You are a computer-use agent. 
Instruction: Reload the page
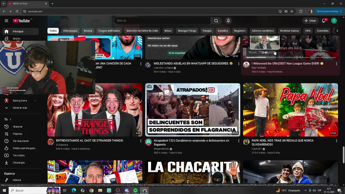click(17, 11)
